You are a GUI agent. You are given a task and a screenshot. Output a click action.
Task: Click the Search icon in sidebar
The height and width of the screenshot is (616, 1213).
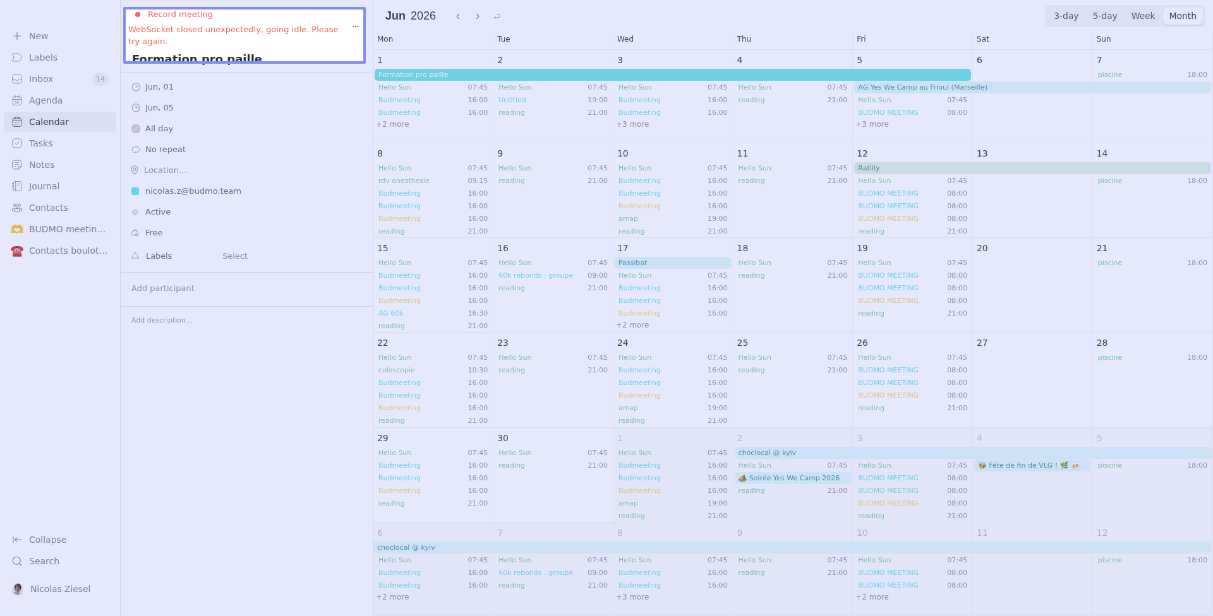pyautogui.click(x=17, y=561)
